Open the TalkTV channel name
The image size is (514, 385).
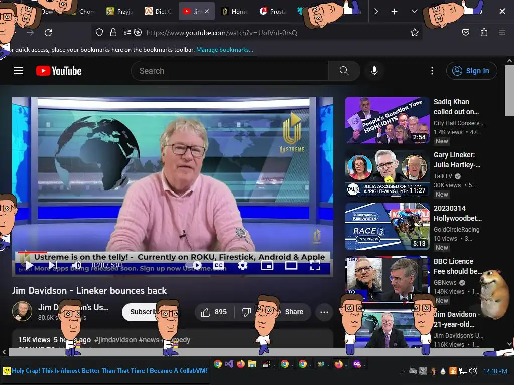(x=443, y=176)
